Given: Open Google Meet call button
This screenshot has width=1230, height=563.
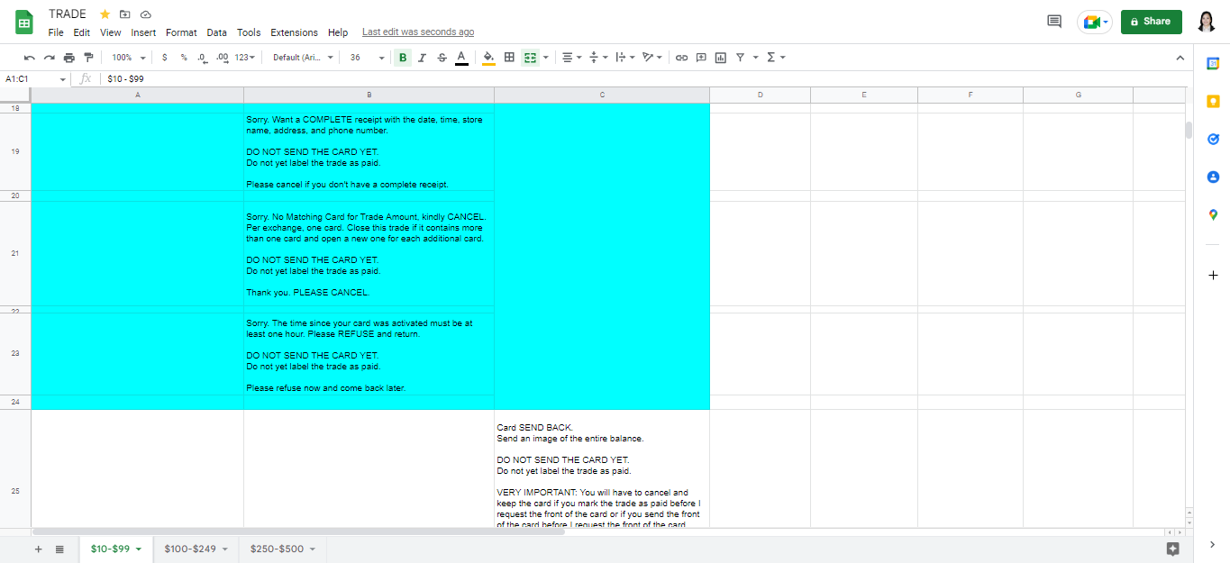Looking at the screenshot, I should point(1095,22).
